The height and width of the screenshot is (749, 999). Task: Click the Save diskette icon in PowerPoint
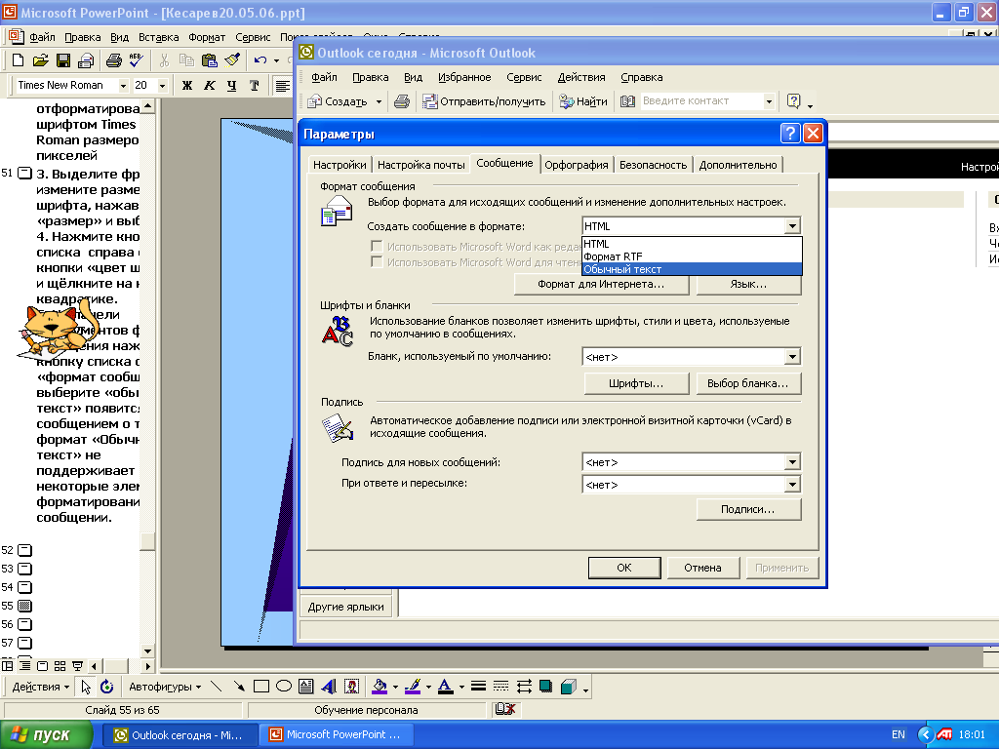coord(63,60)
